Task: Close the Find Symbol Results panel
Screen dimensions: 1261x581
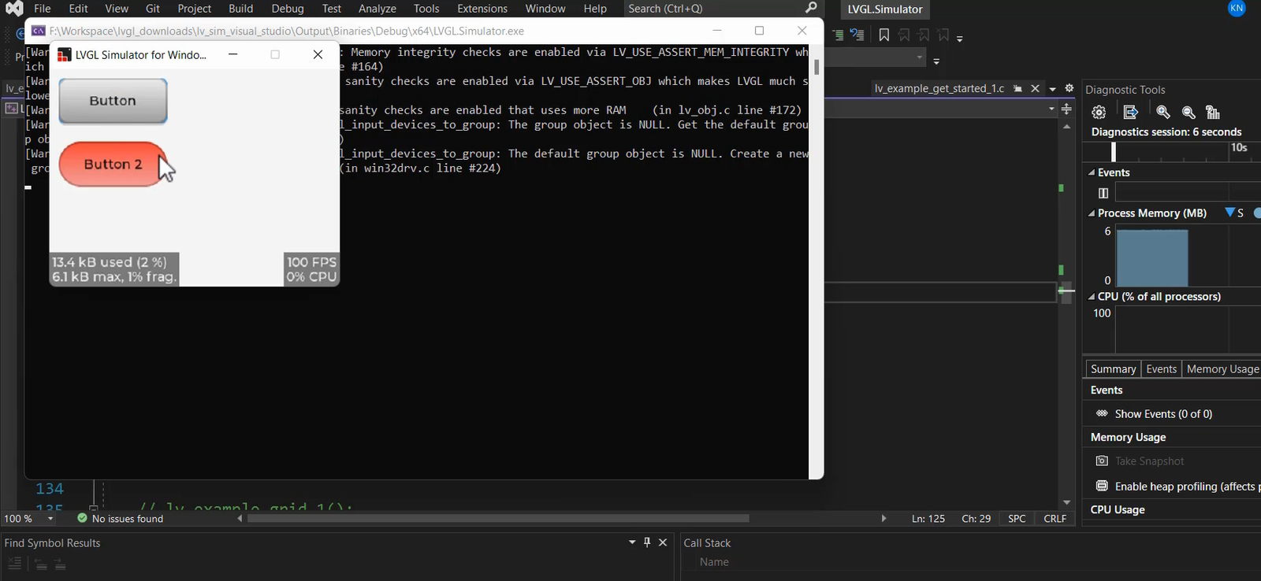Action: (x=663, y=542)
